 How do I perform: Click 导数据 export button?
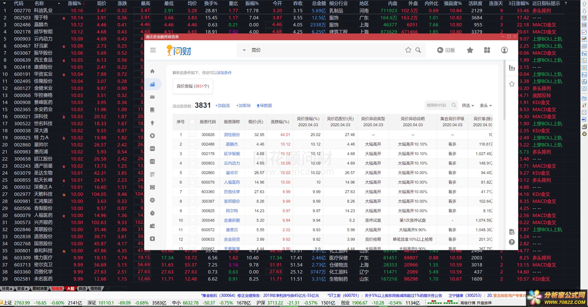[264, 106]
